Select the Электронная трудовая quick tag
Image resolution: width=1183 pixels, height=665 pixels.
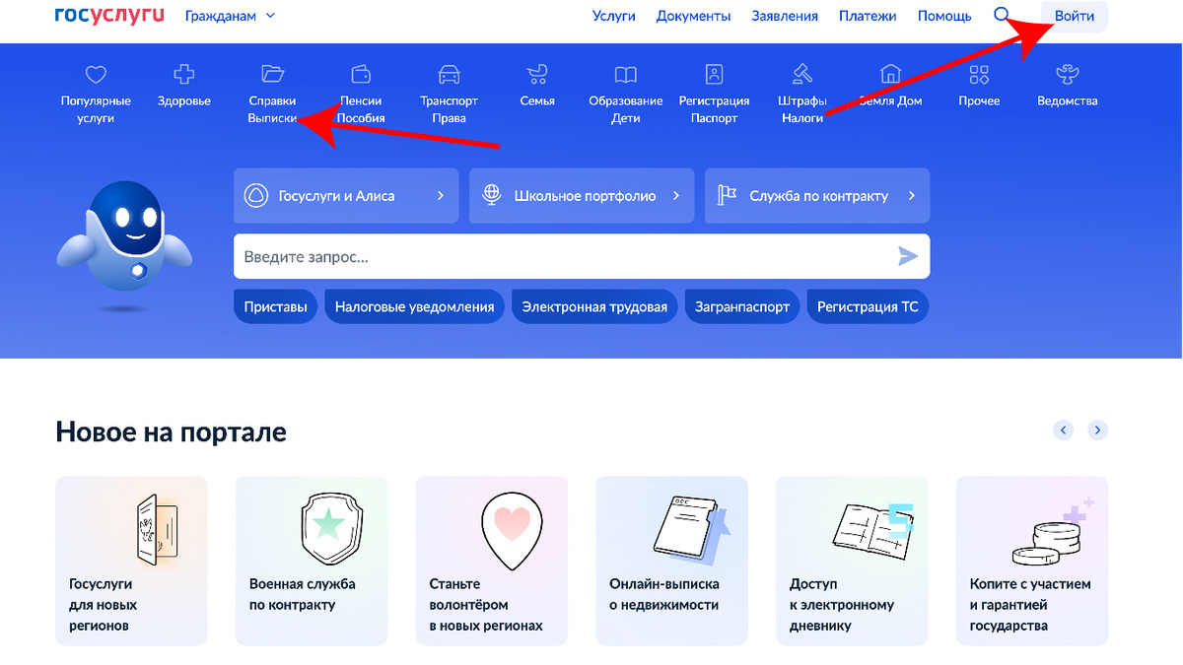click(594, 306)
